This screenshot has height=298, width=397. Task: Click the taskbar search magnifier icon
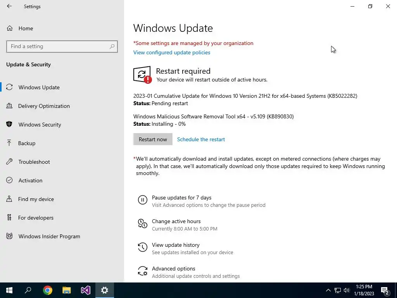28,290
